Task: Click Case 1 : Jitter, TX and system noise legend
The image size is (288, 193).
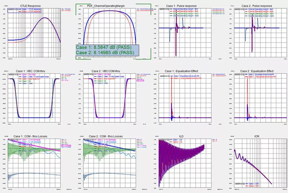Action: pyautogui.click(x=33, y=77)
